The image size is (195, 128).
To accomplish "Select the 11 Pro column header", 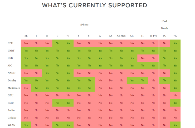I will pos(153,36).
